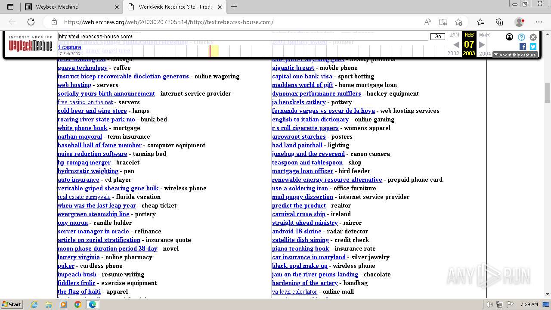The height and width of the screenshot is (310, 551).
Task: Open Favorites list icon
Action: point(480,22)
